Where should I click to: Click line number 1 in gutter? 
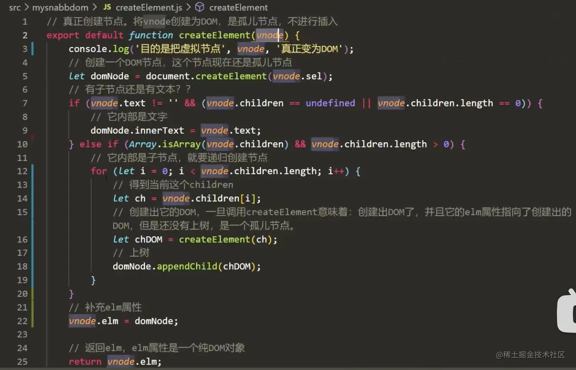pyautogui.click(x=25, y=22)
